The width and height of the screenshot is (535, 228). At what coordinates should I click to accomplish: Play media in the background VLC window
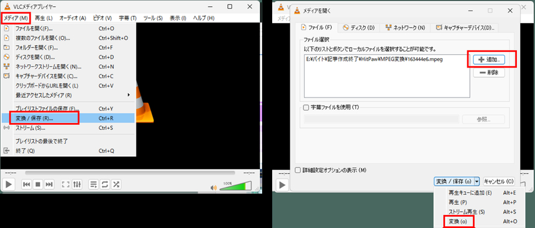point(282,185)
